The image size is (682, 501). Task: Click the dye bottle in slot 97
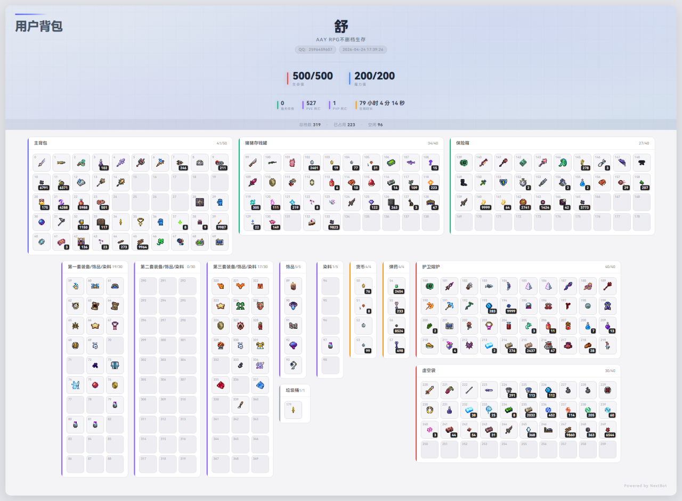point(330,345)
